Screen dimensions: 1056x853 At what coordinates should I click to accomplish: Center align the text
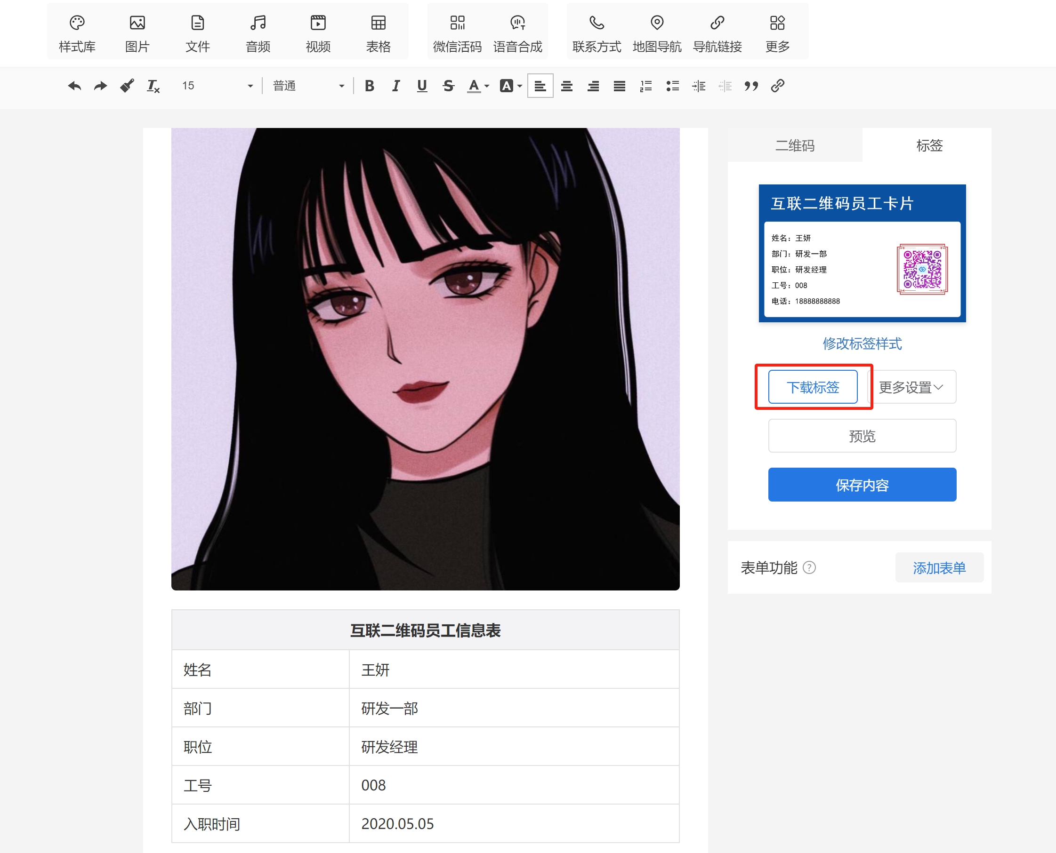pyautogui.click(x=567, y=86)
